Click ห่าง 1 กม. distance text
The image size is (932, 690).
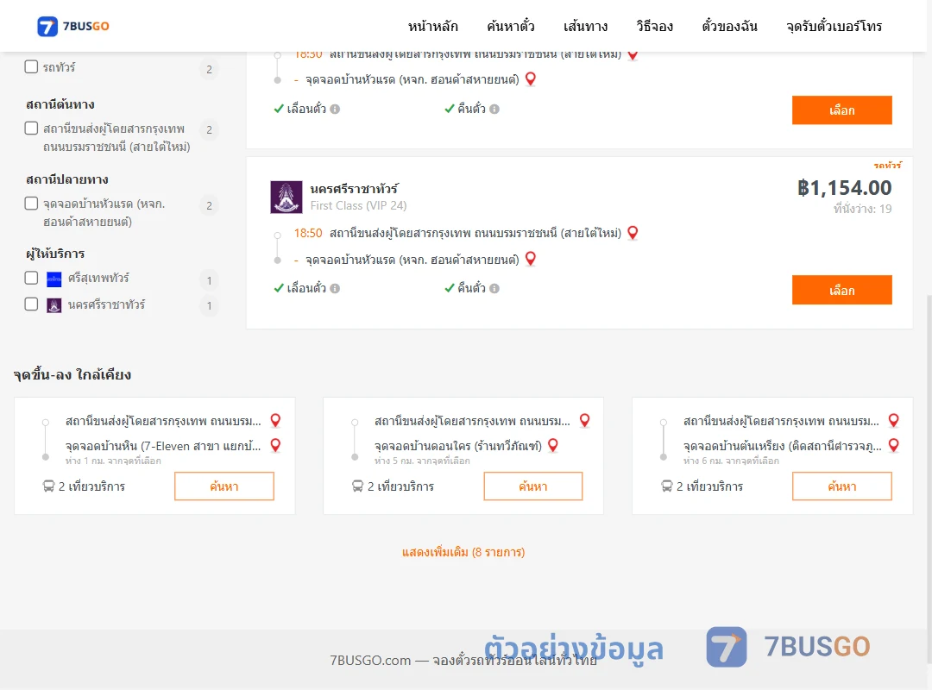pyautogui.click(x=113, y=461)
